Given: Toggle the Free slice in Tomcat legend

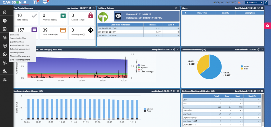Looking at the screenshot, I should tap(244, 69).
